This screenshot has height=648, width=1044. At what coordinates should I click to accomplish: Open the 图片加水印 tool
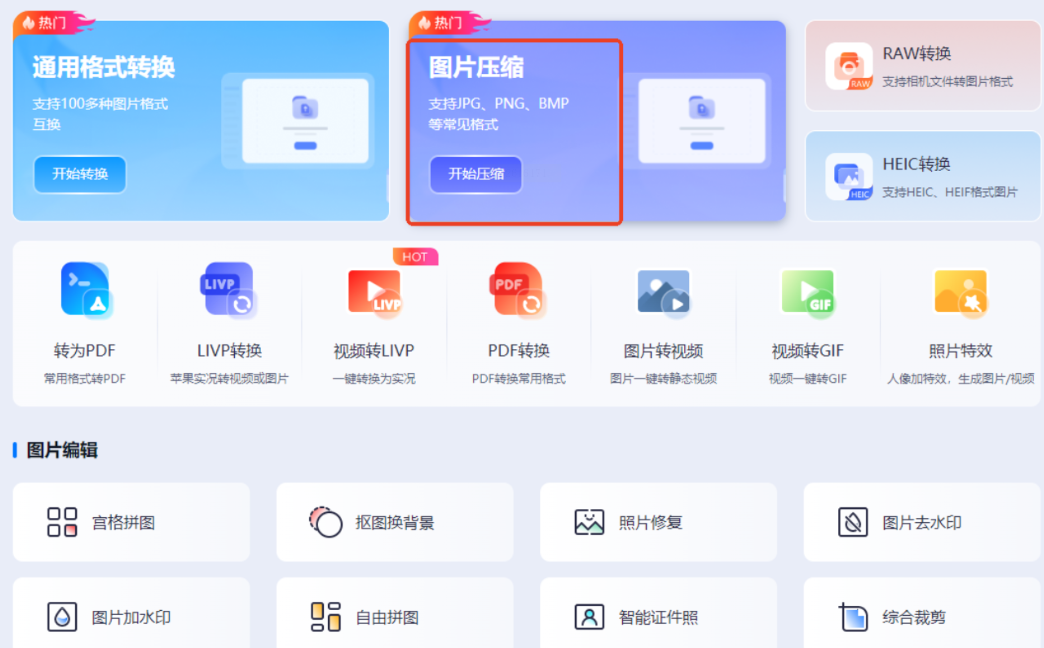pos(131,617)
